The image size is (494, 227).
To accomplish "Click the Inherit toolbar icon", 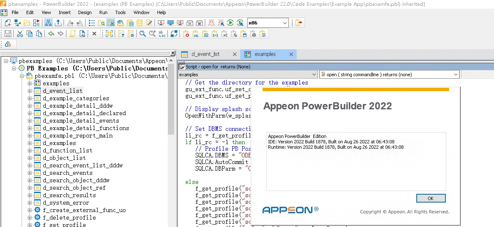I will [17, 23].
